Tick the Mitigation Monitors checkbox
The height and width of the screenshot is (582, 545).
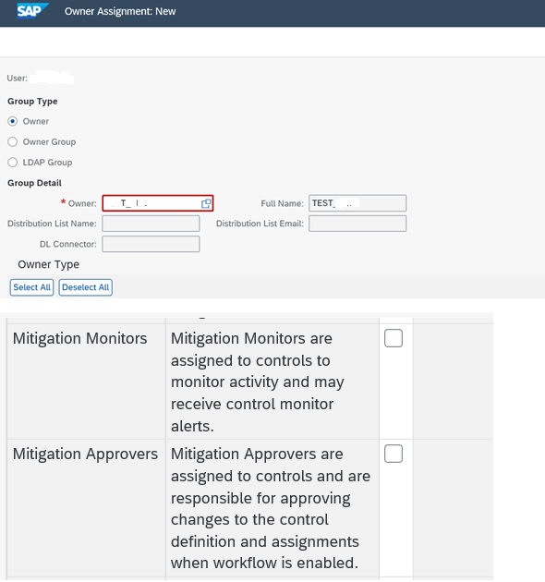tap(394, 338)
